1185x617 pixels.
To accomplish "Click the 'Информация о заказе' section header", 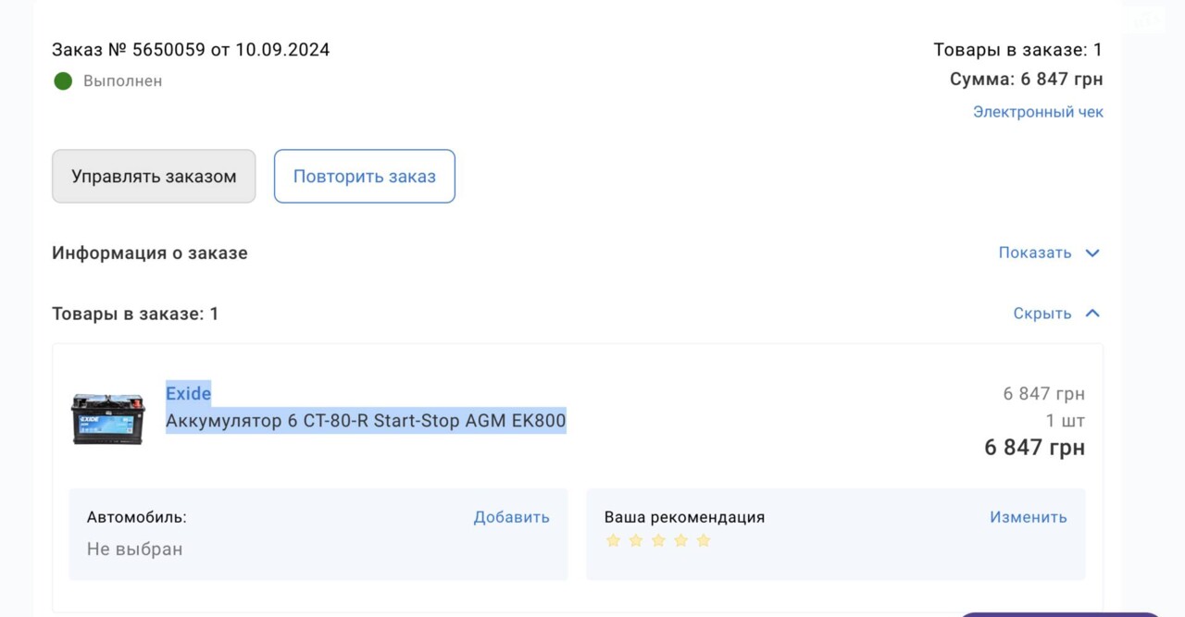I will (x=150, y=253).
